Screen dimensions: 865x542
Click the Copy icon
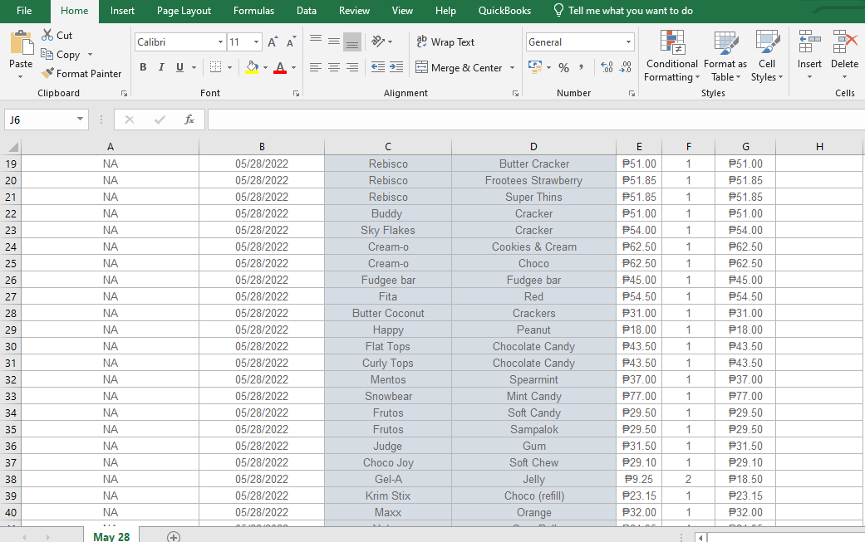click(47, 54)
